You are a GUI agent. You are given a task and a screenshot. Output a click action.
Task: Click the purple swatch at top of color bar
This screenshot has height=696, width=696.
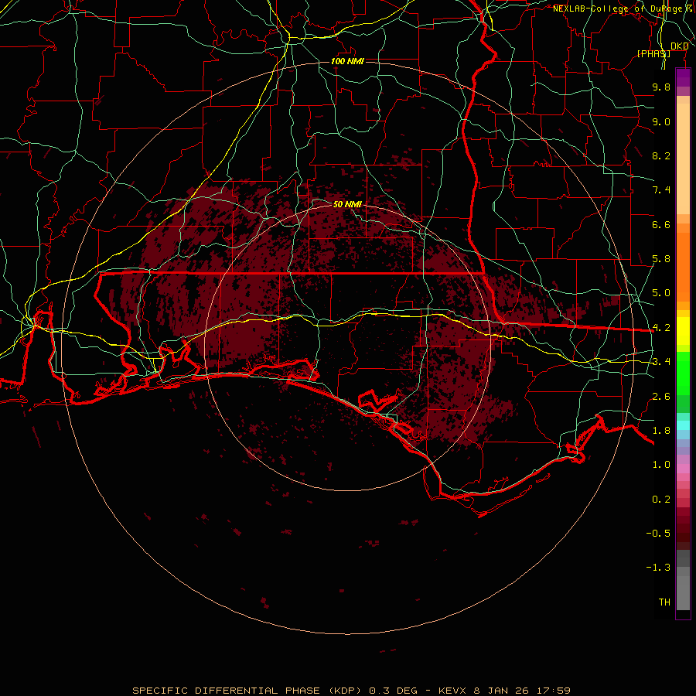(x=683, y=77)
